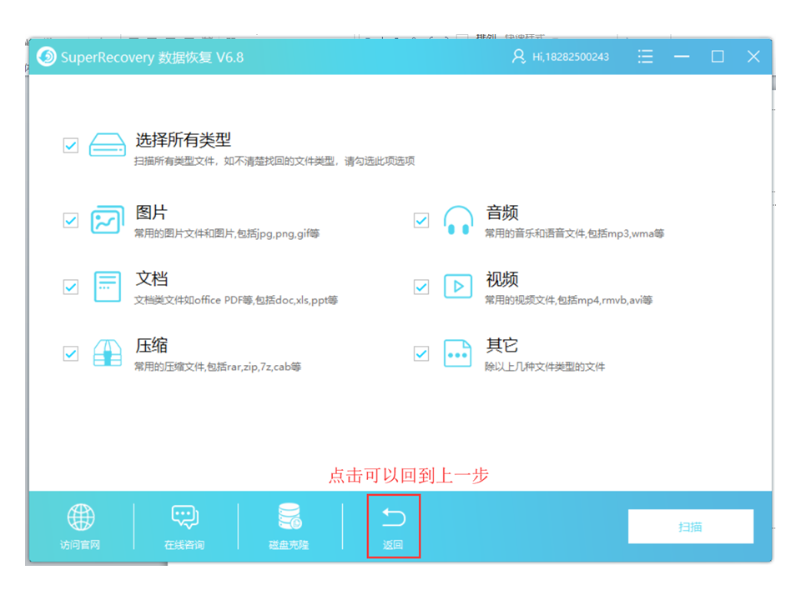Screen dimensions: 801x600
Task: Click the SuperRecovery snail logo
Action: (47, 56)
